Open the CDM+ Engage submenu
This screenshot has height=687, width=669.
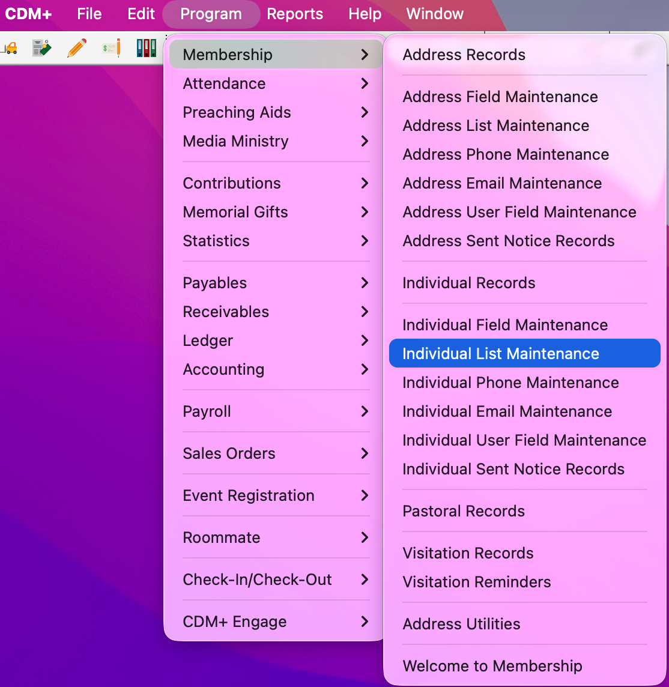coord(276,622)
